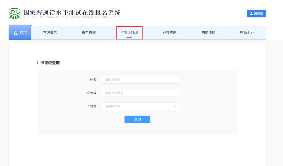Switch to the 报名查询 tab
The height and width of the screenshot is (166, 283).
click(89, 33)
